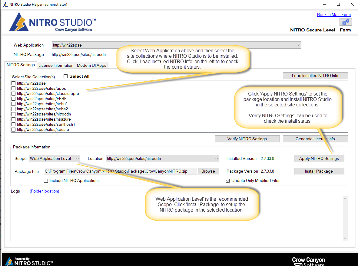Open the License Information tab

point(56,65)
